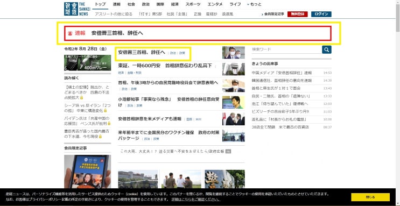The image size is (400, 206).
Task: Click the breaking news bell icon
Action: 70,33
